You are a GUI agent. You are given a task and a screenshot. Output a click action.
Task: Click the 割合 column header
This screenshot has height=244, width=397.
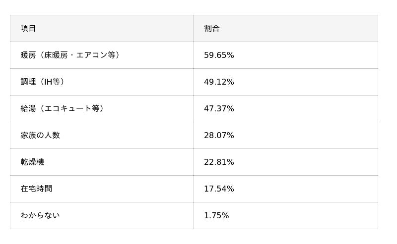point(212,28)
